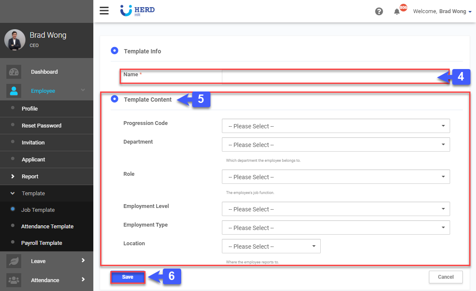Open the Progression Code dropdown
Screen dimensions: 476x291
(x=336, y=126)
